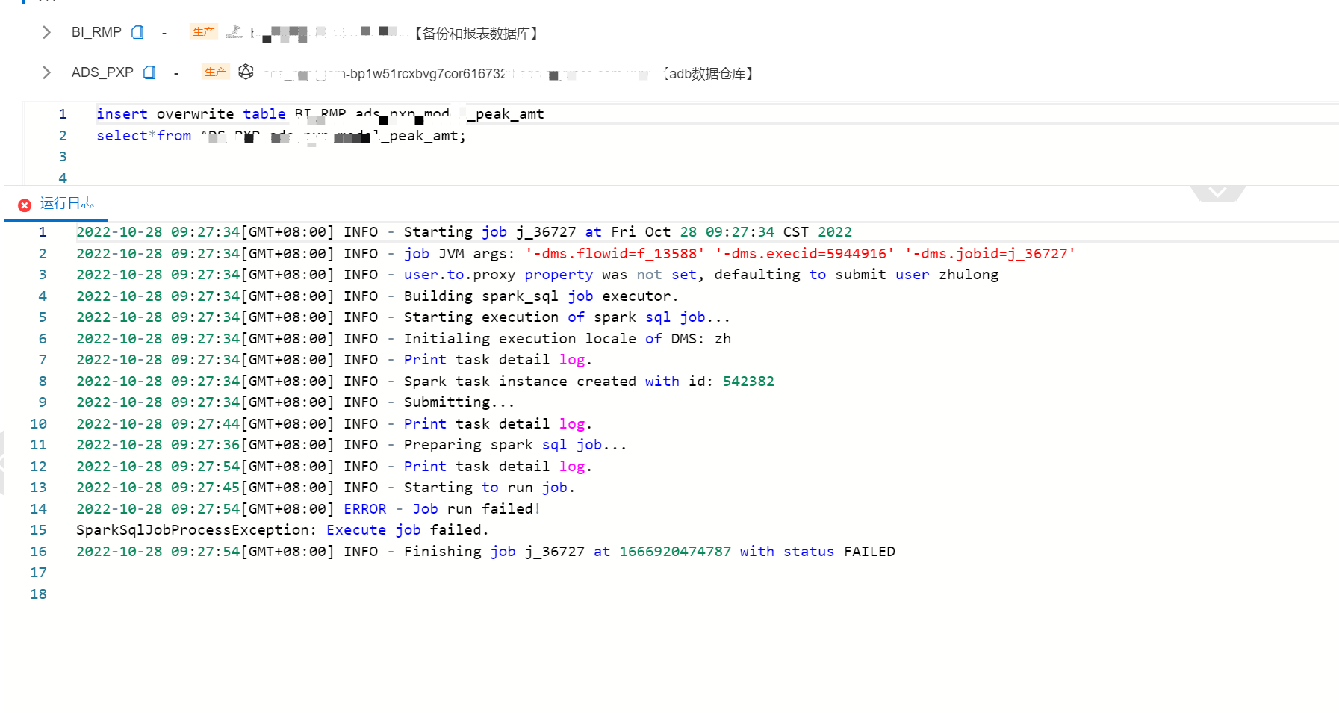Open the 运行日志 tab
Screen dimensions: 1339x713
point(66,203)
